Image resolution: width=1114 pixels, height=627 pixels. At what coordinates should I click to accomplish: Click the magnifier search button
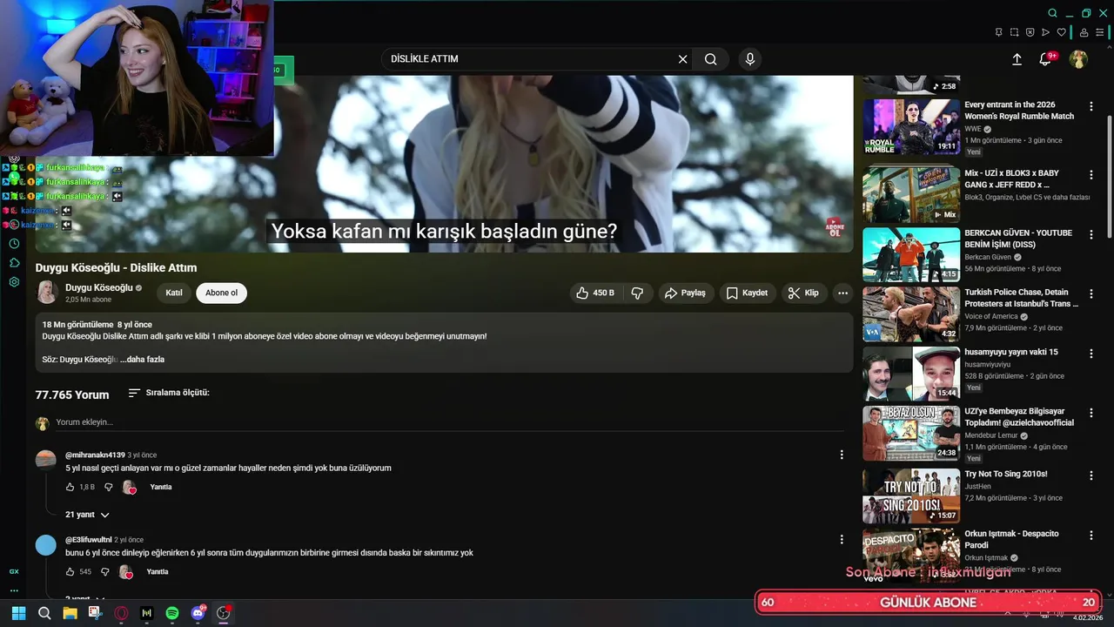(x=711, y=59)
